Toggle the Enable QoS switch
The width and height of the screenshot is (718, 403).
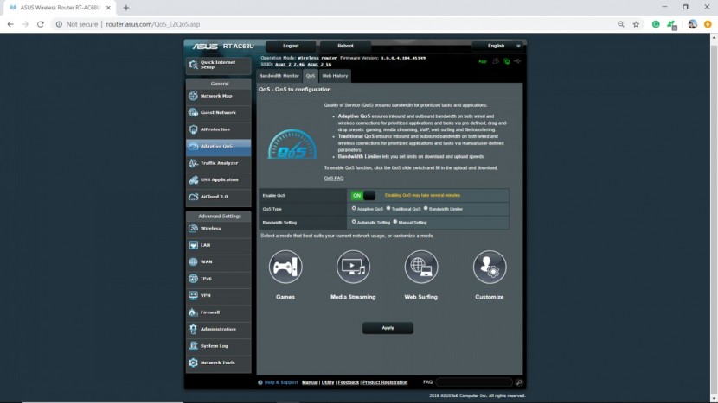363,196
